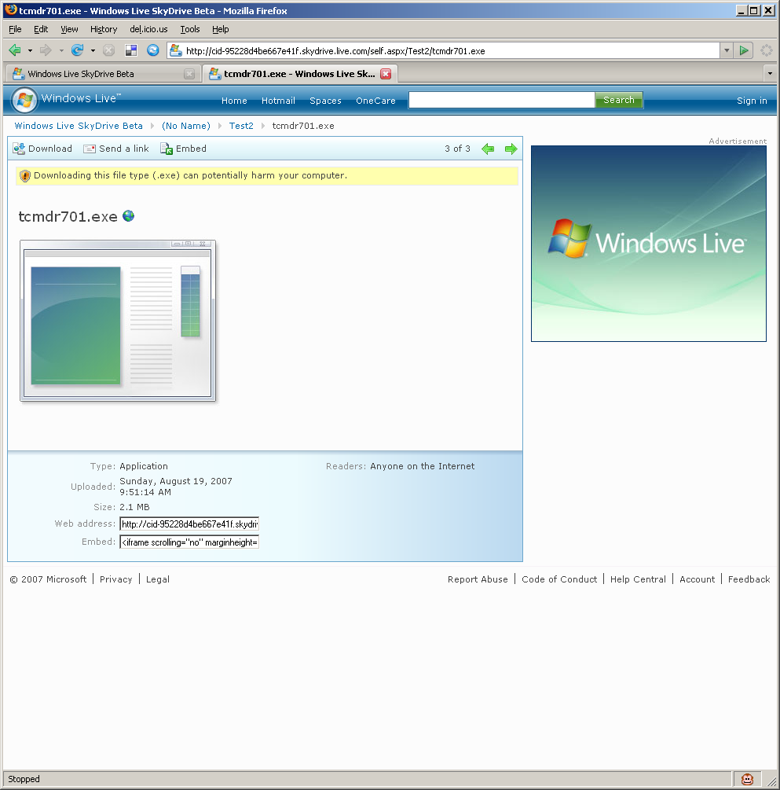
Task: Open the Help menu
Action: [x=221, y=29]
